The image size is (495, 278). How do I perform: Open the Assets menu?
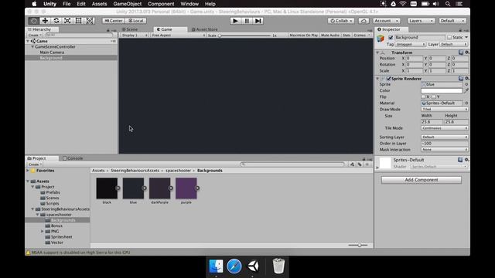coord(99,4)
